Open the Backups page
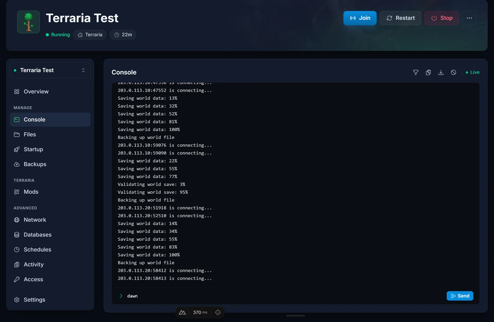This screenshot has width=494, height=322. pos(50,164)
